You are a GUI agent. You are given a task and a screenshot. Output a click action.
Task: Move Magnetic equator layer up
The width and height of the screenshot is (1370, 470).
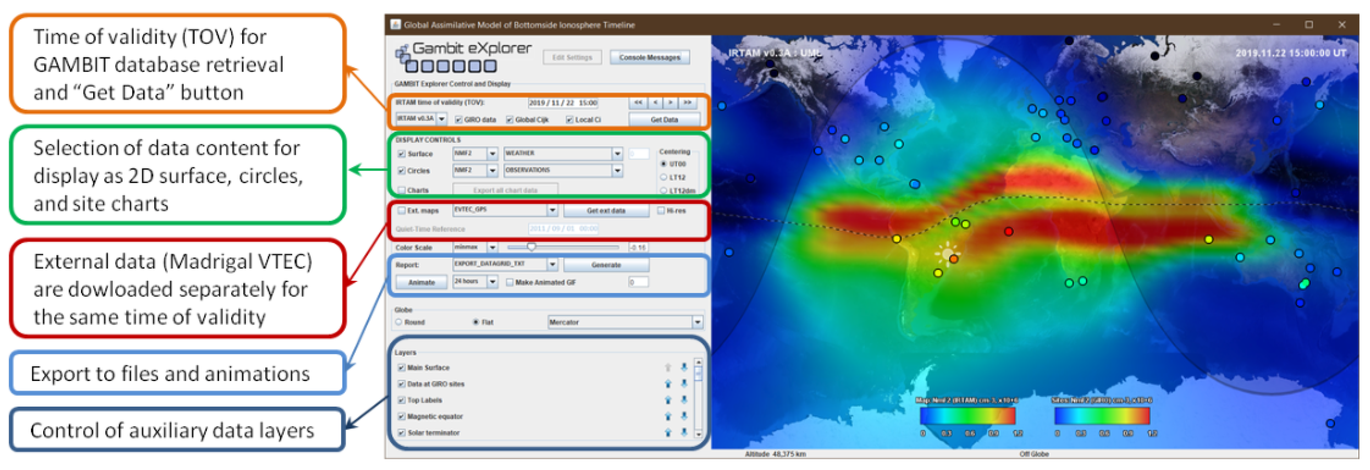click(668, 417)
